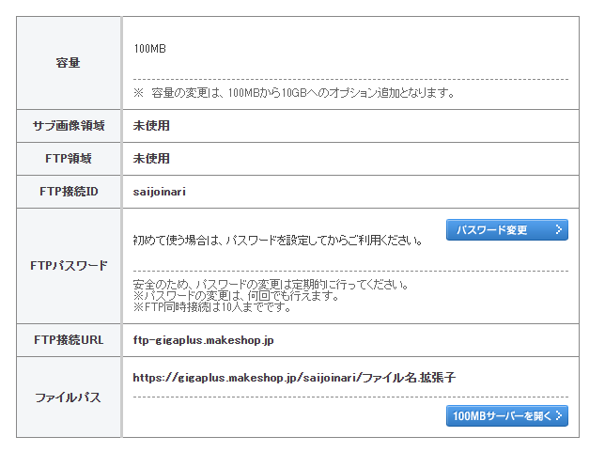The width and height of the screenshot is (605, 452).
Task: Click the 100MB capacity value
Action: (x=149, y=48)
